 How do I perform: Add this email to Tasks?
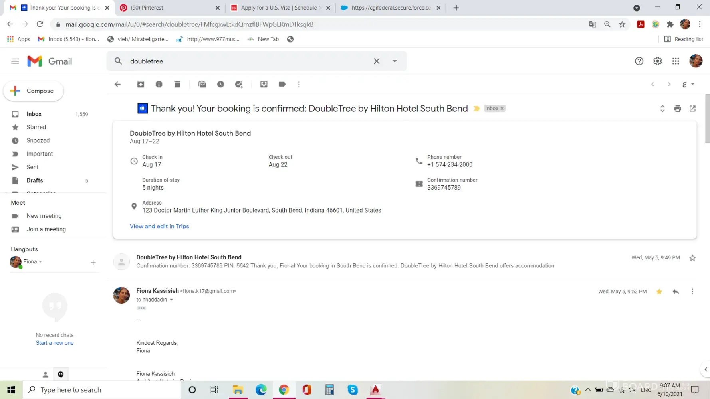(x=239, y=84)
